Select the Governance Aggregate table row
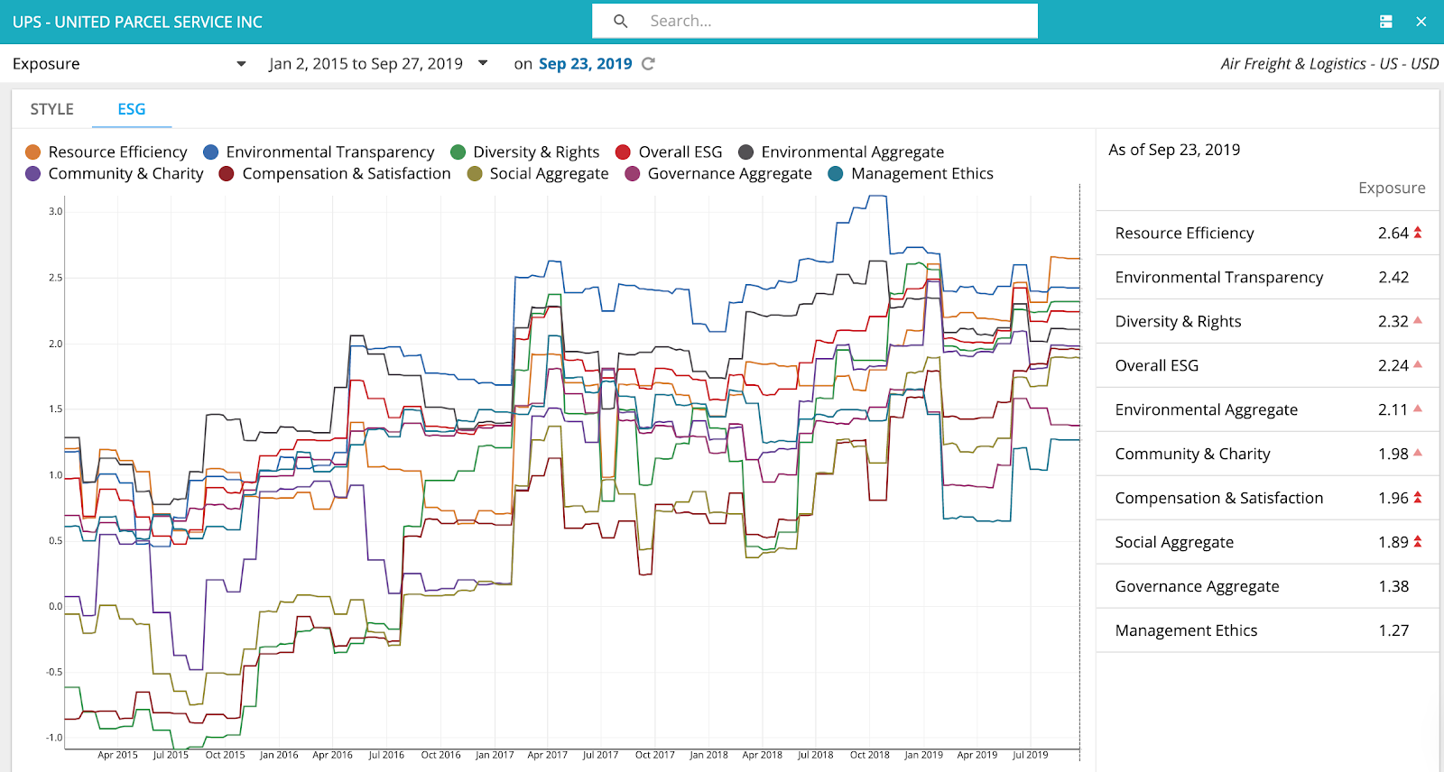The height and width of the screenshot is (772, 1444). click(1267, 586)
